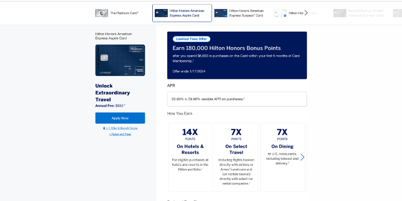
Task: Click the Limited Time Offer badge
Action: coord(191,39)
